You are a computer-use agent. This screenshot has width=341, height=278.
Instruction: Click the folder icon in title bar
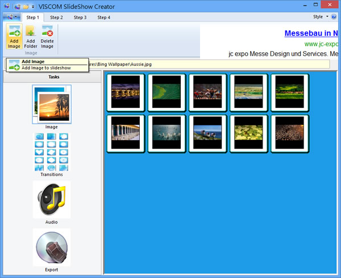click(25, 6)
